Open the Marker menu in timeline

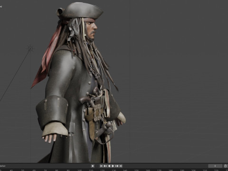click(x=2, y=166)
